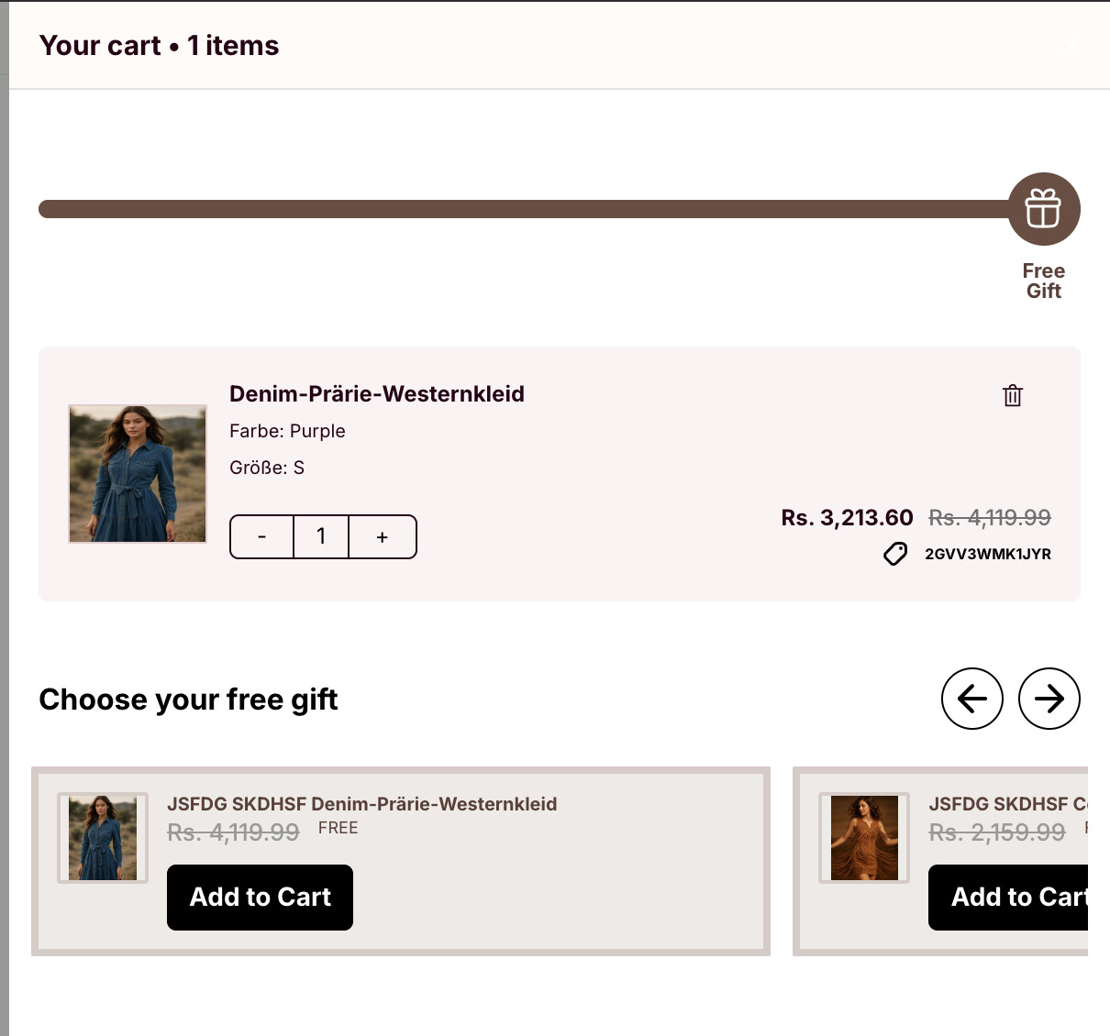
Task: Open the JSFDG SKDHSF Denim-Prärie-Westernkleid gift title
Action: coord(361,804)
